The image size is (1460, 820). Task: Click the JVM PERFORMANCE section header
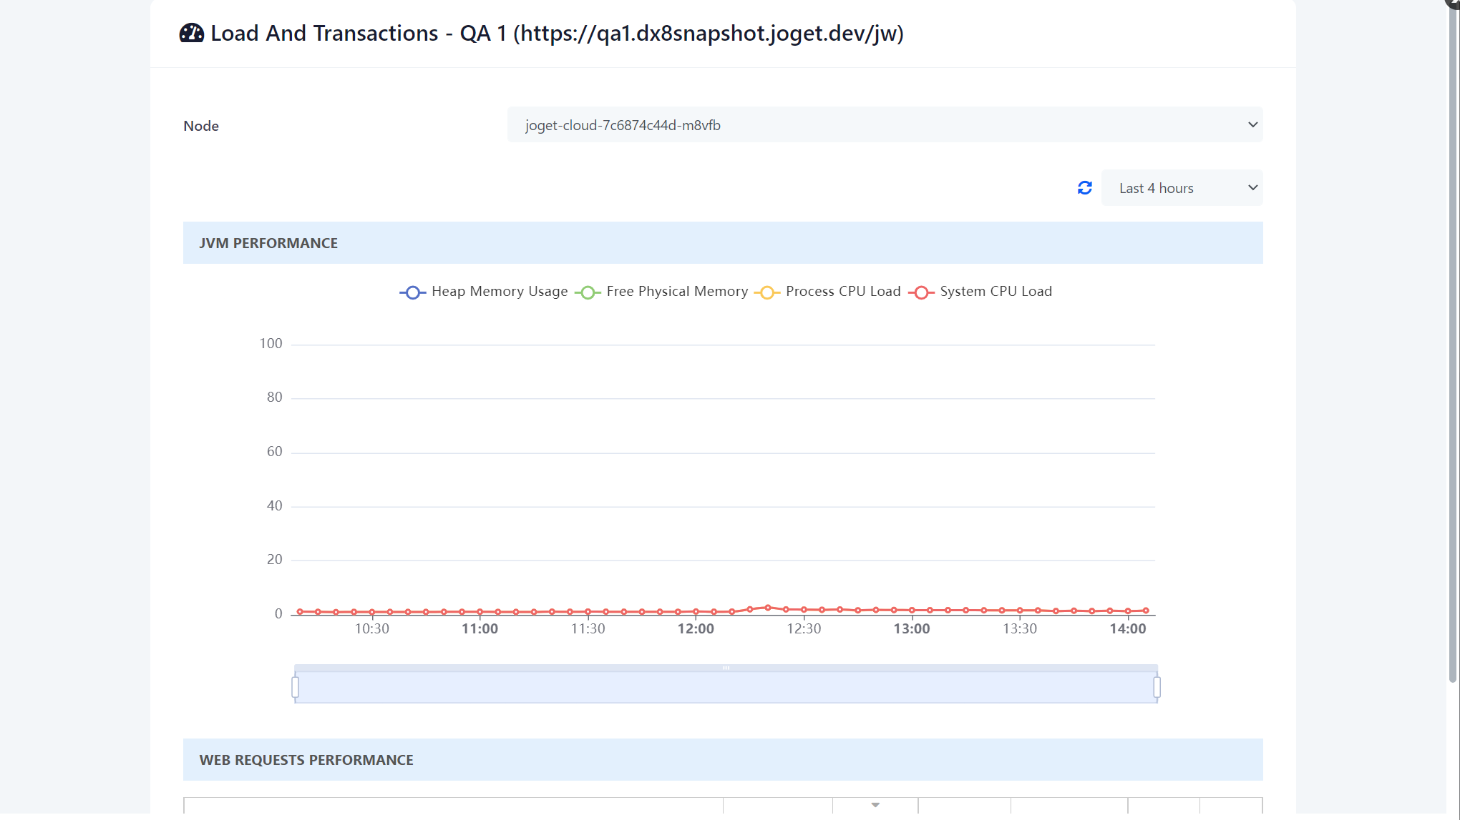click(x=268, y=243)
